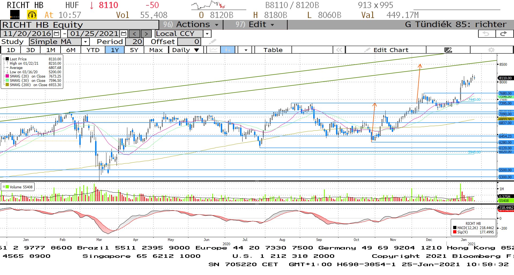Click the RICHT HB Equity security field

pyautogui.click(x=80, y=25)
